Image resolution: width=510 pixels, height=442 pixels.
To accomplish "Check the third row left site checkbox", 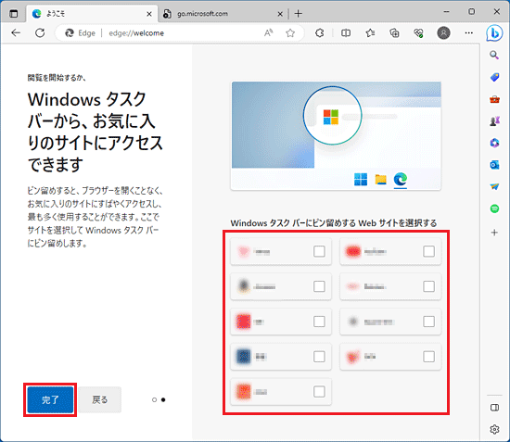I will tap(319, 322).
